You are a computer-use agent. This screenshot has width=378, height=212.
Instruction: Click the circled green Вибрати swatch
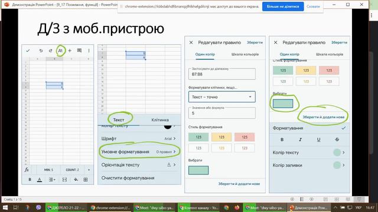(x=283, y=104)
